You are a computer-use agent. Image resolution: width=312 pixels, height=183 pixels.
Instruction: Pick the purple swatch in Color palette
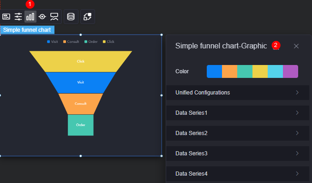[290, 71]
